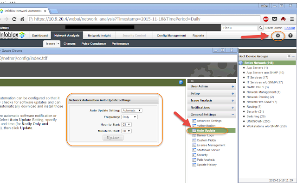Select App Servers (1) device group
The image size is (297, 183).
click(257, 68)
